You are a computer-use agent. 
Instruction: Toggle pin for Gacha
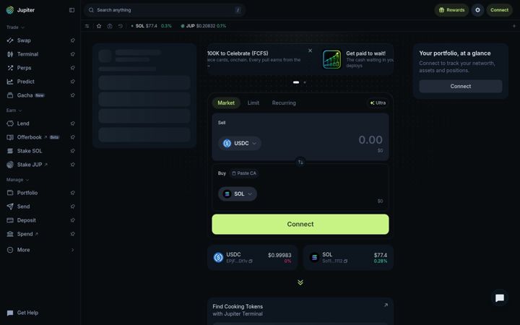pyautogui.click(x=72, y=95)
